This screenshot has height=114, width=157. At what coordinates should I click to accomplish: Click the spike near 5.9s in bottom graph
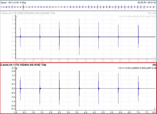(118, 88)
